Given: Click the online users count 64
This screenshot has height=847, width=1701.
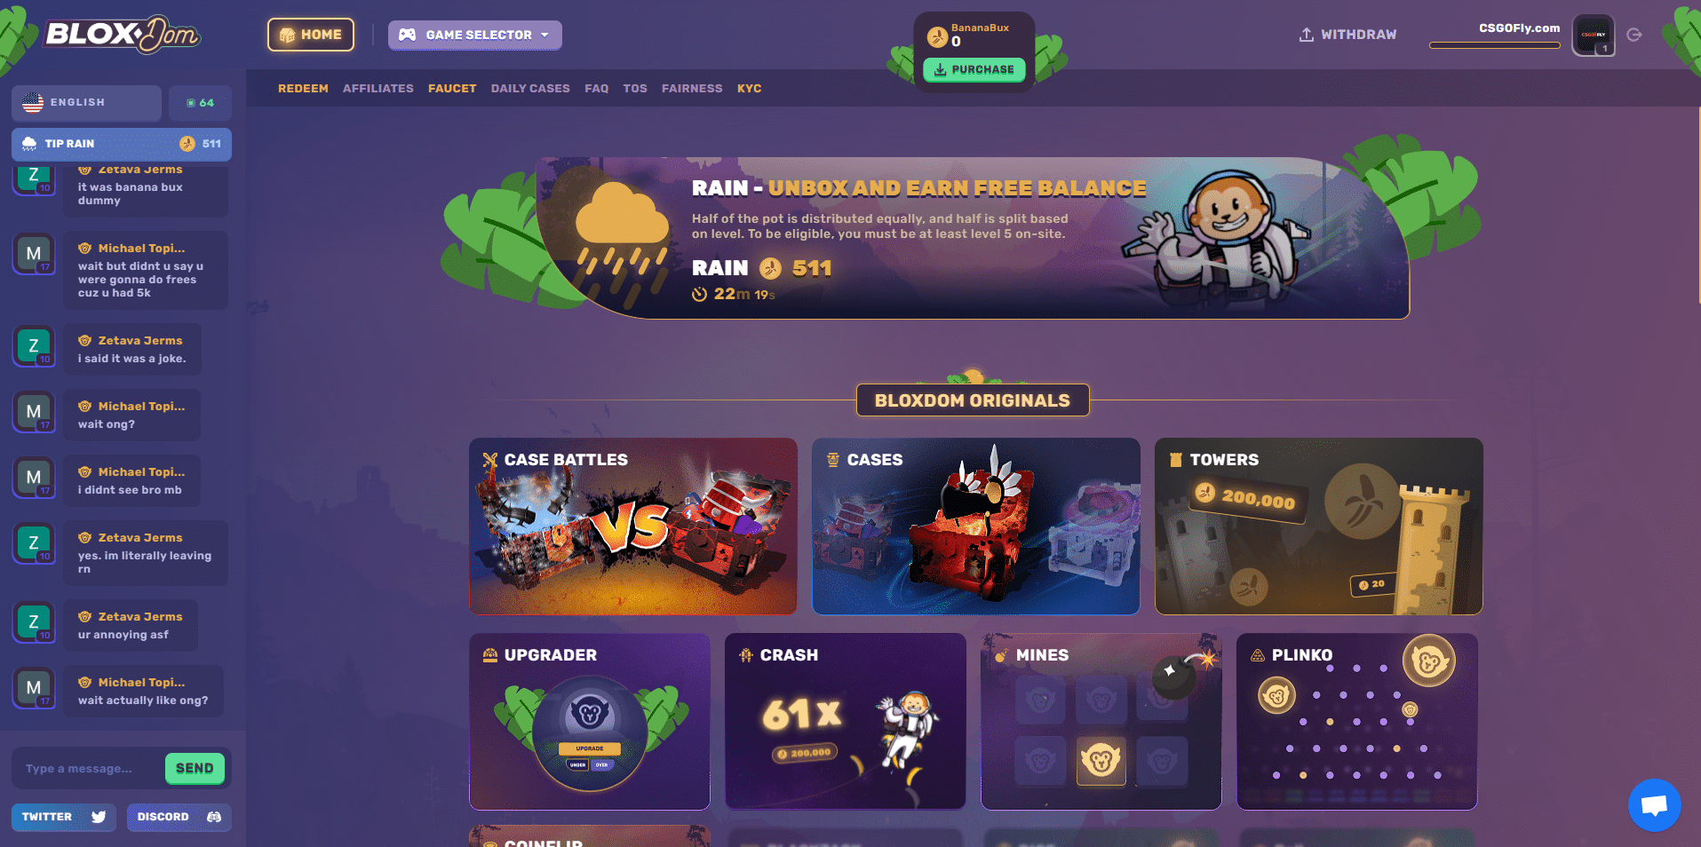Looking at the screenshot, I should point(201,103).
